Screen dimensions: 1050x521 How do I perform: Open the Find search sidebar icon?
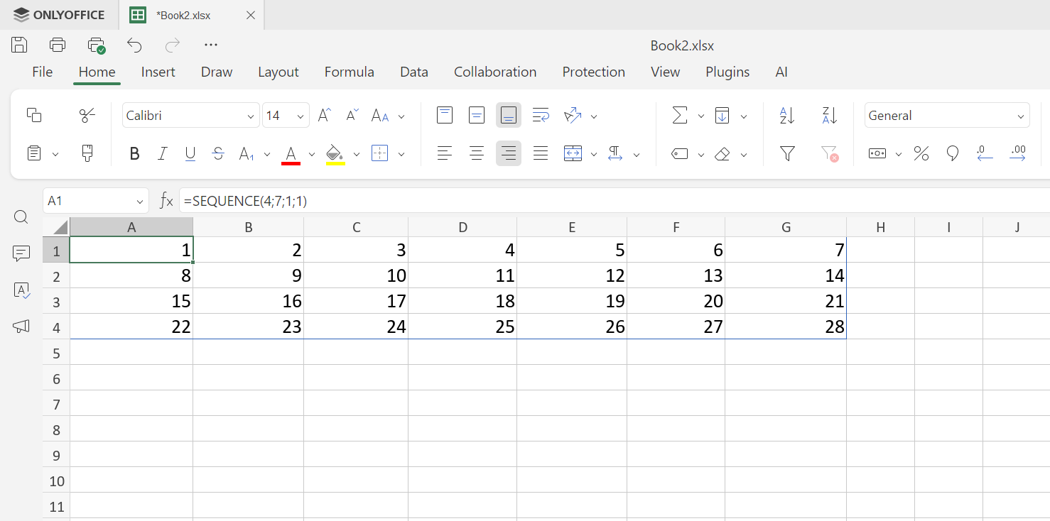pyautogui.click(x=21, y=217)
